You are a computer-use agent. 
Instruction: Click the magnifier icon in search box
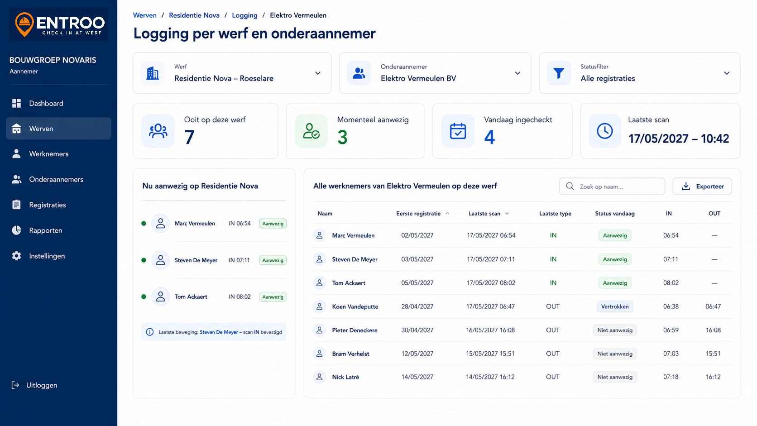pos(570,186)
